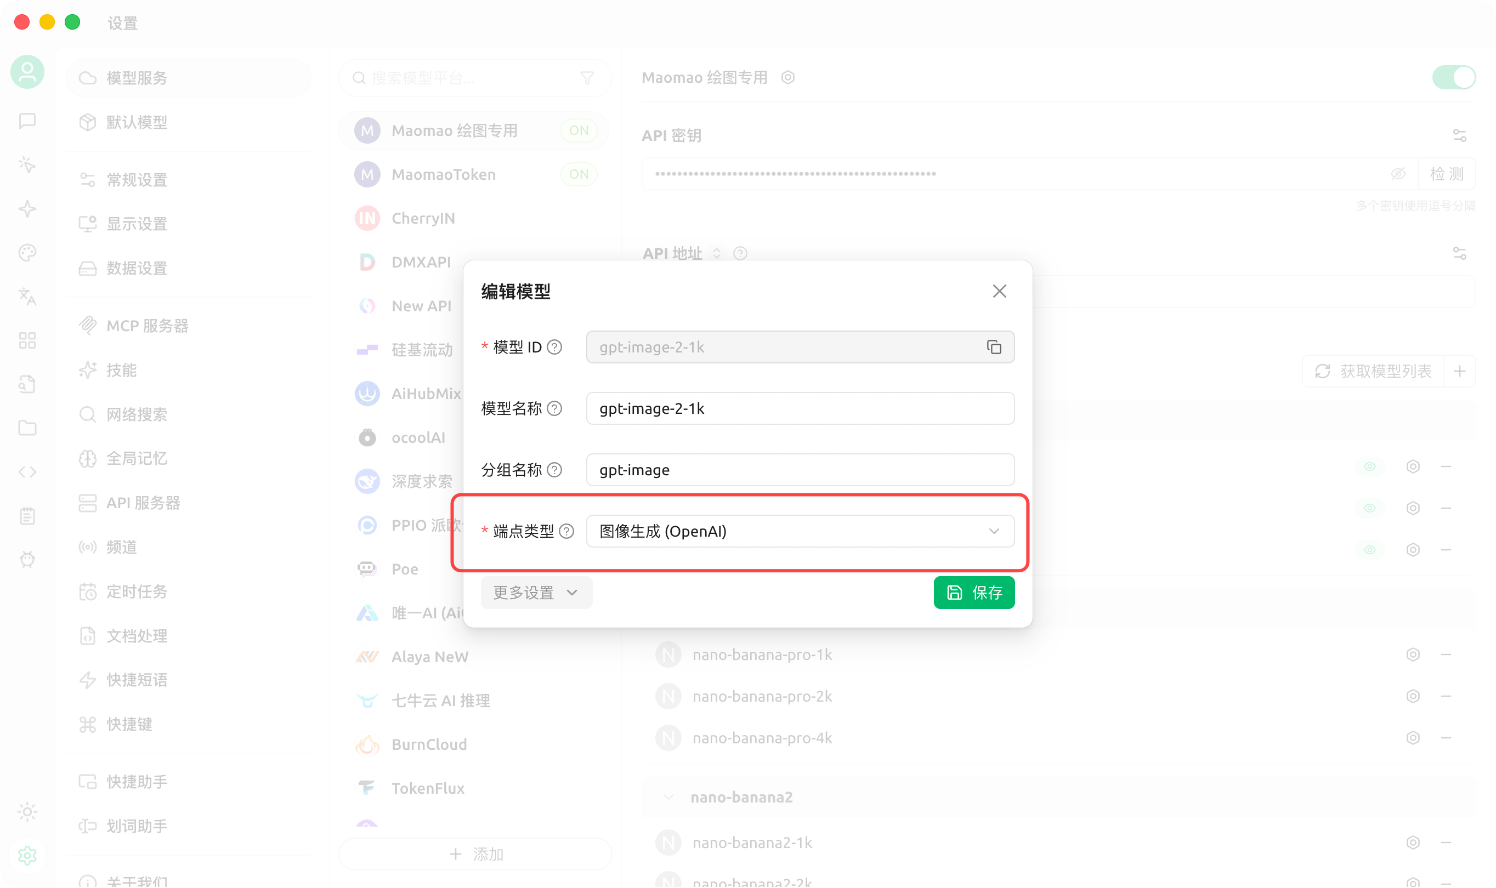Click the green gear settings icon in the sidebar
Image resolution: width=1496 pixels, height=888 pixels.
click(x=27, y=856)
